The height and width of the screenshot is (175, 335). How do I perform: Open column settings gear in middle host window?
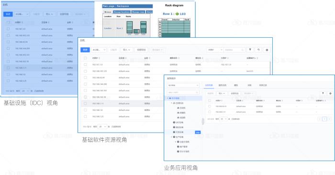tap(267, 50)
